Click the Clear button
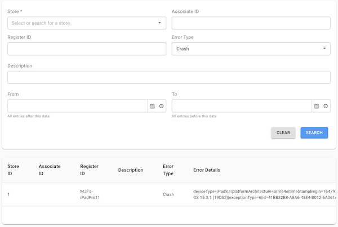Viewport: 338px width, 227px height. (283, 133)
